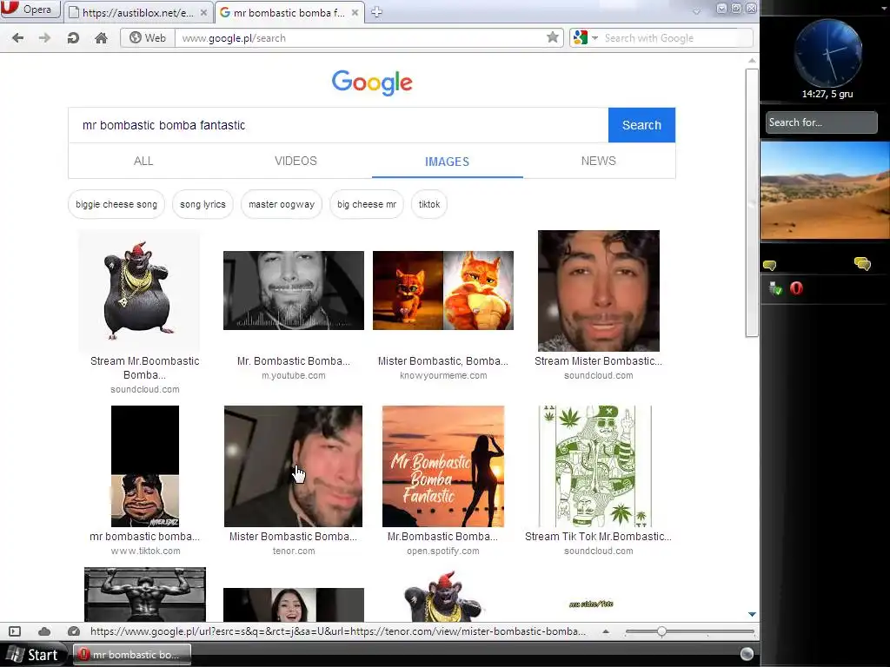The width and height of the screenshot is (890, 667).
Task: Switch to the NEWS results tab
Action: coord(598,161)
